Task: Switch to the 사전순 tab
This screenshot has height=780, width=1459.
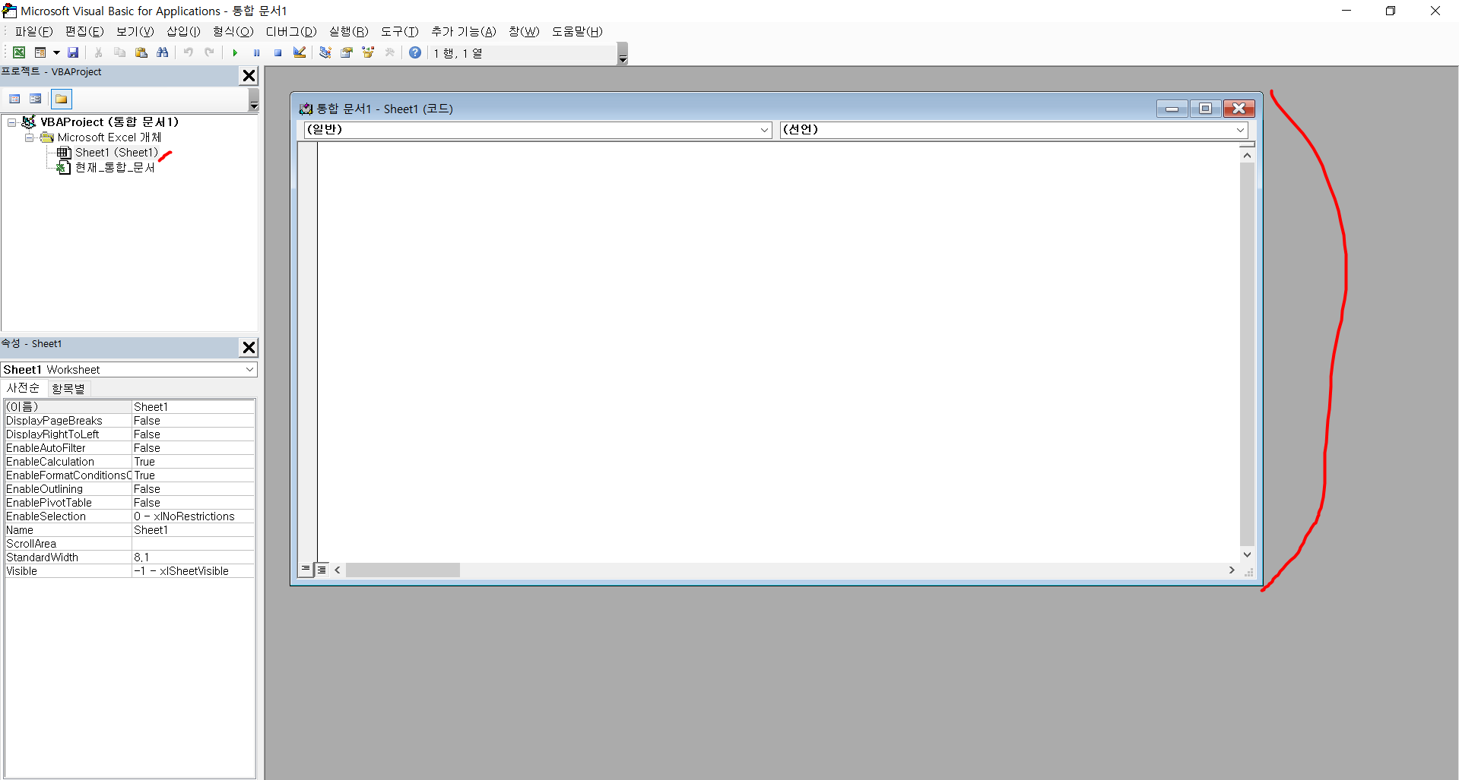Action: 24,388
